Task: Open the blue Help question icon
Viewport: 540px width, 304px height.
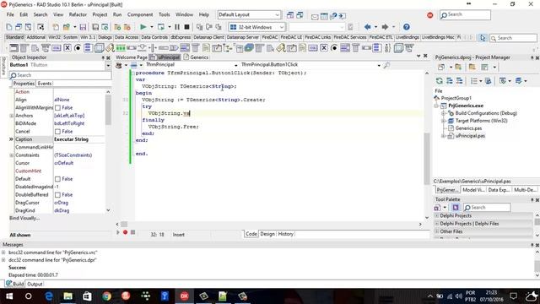Action: coord(407,27)
